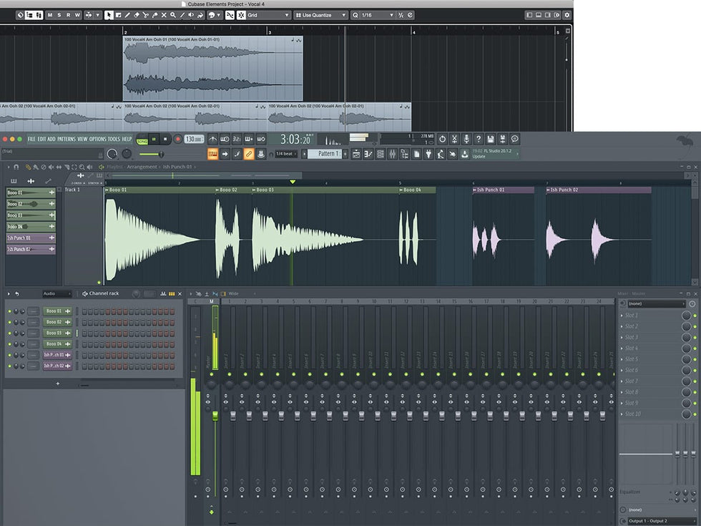The width and height of the screenshot is (701, 526).
Task: Click the save disk icon in FL toolbar
Action: coord(491,139)
